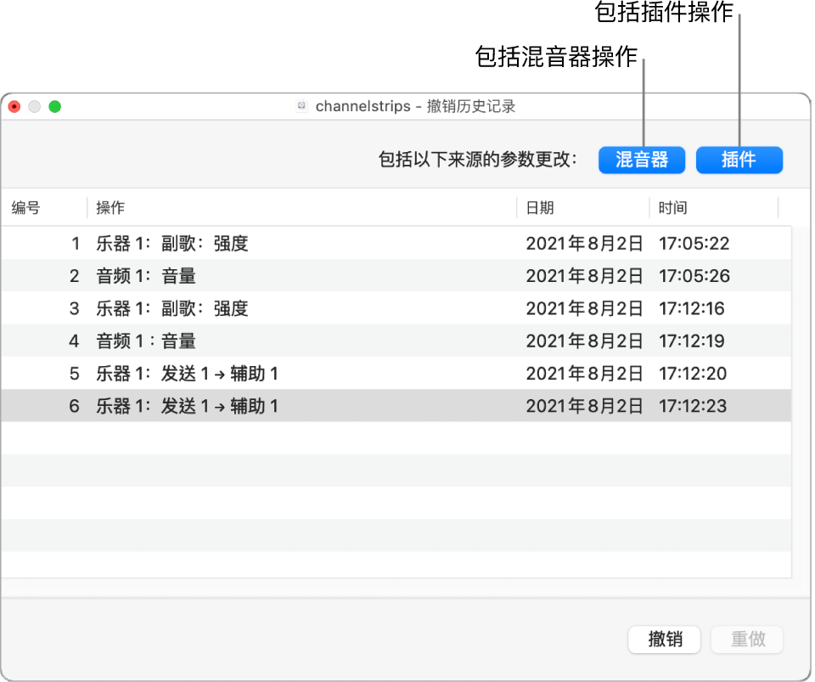Click the green zoom window button
815x682 pixels.
tap(55, 106)
